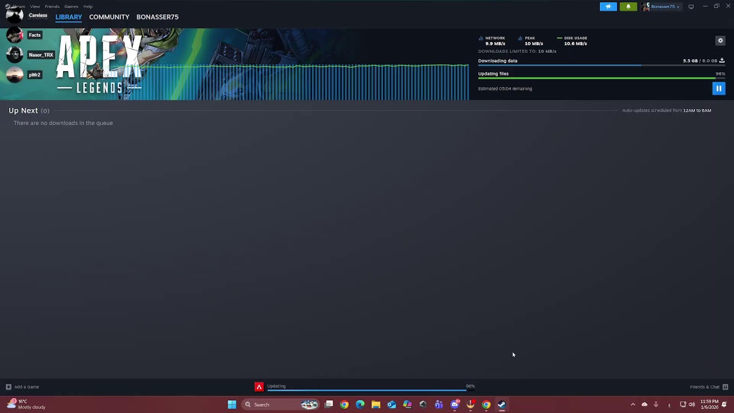Click the Steam taskbar icon
734x413 pixels.
(x=502, y=404)
